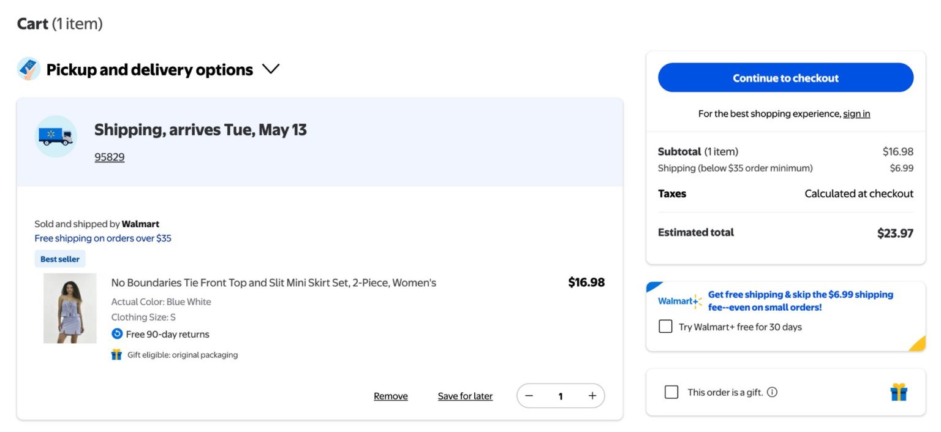The image size is (941, 432).
Task: Switch to the Save for later option
Action: pyautogui.click(x=465, y=396)
